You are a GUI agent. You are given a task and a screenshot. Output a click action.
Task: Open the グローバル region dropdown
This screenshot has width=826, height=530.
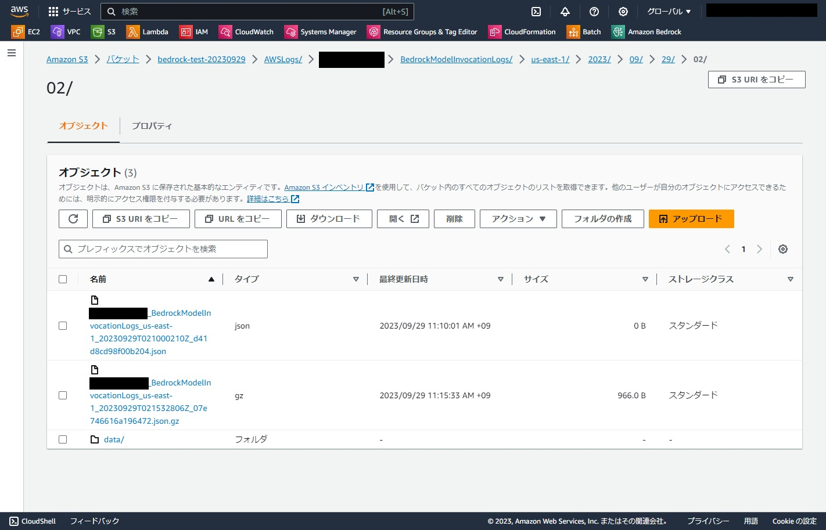coord(669,12)
